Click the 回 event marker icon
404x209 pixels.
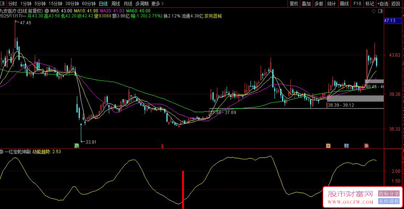click(328, 145)
